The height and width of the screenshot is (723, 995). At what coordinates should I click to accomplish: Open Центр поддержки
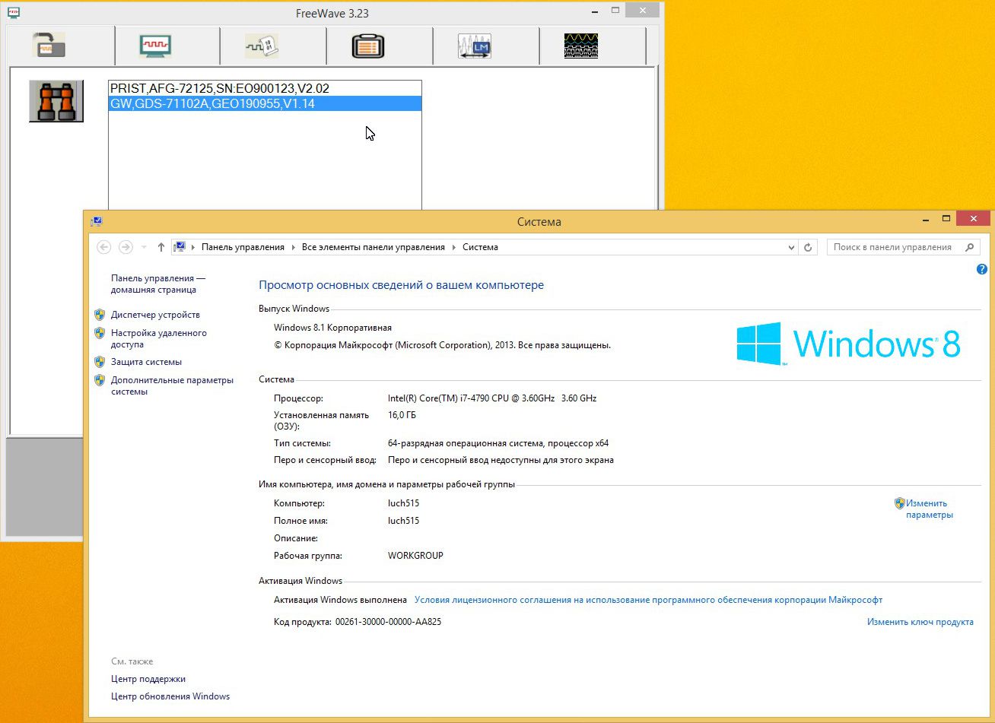[x=148, y=679]
